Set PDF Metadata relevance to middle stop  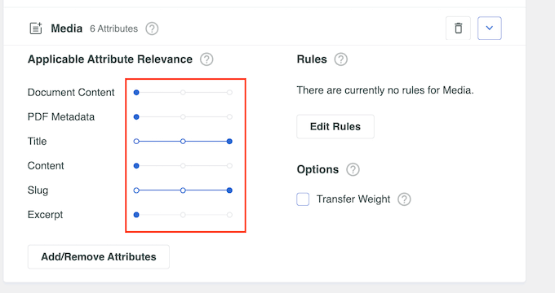pos(183,117)
